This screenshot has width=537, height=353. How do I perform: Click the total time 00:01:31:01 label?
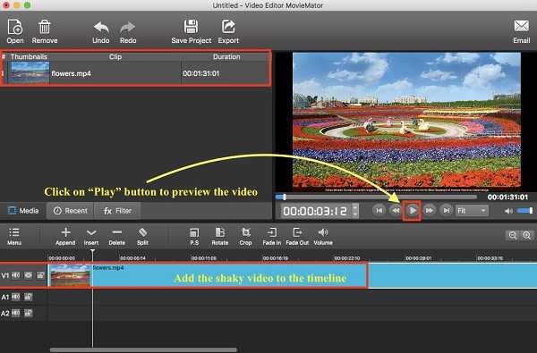pos(507,197)
